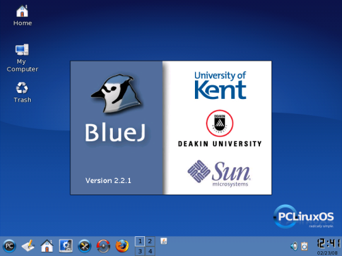Launch the red lifesaver package manager icon

pyautogui.click(x=103, y=246)
